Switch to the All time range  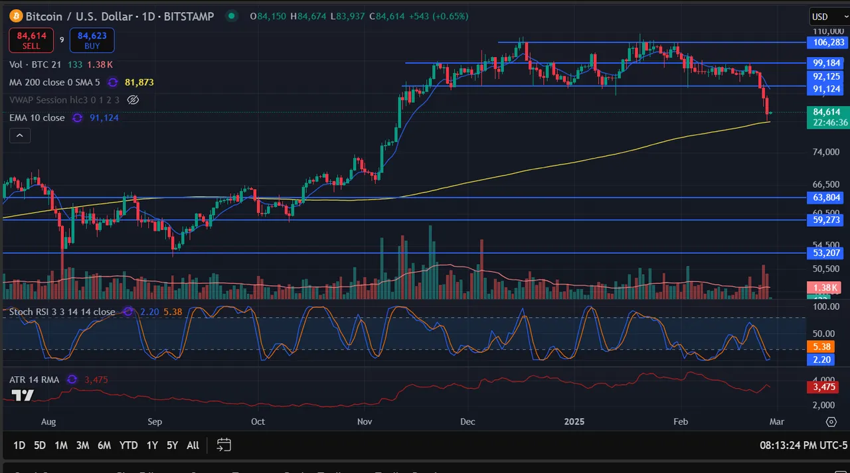(x=193, y=445)
